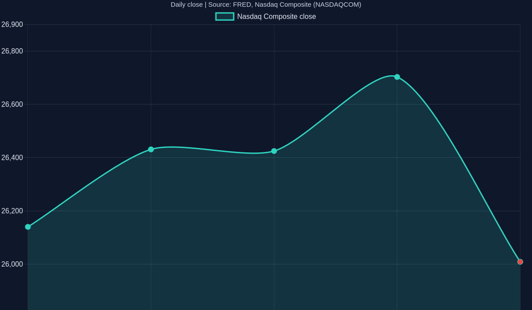Click the 26,600 y-axis label
Viewport: 532px width, 310px height.
[12, 104]
